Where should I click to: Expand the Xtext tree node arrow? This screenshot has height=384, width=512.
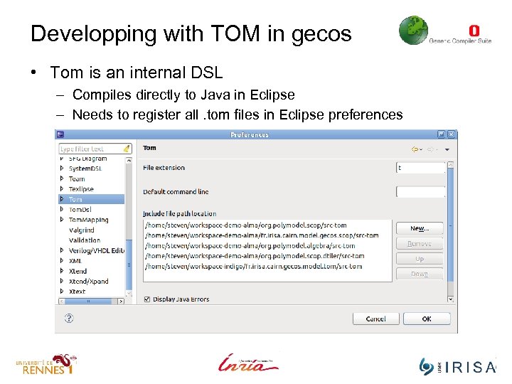(x=62, y=291)
